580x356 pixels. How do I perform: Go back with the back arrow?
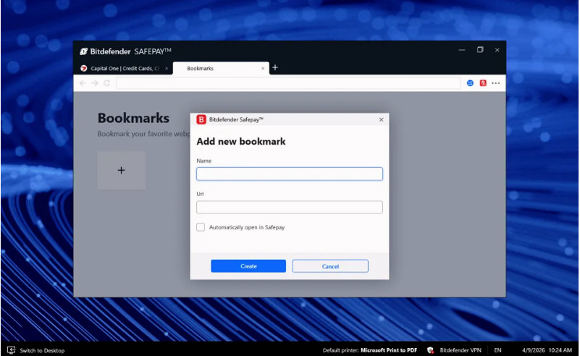click(83, 83)
